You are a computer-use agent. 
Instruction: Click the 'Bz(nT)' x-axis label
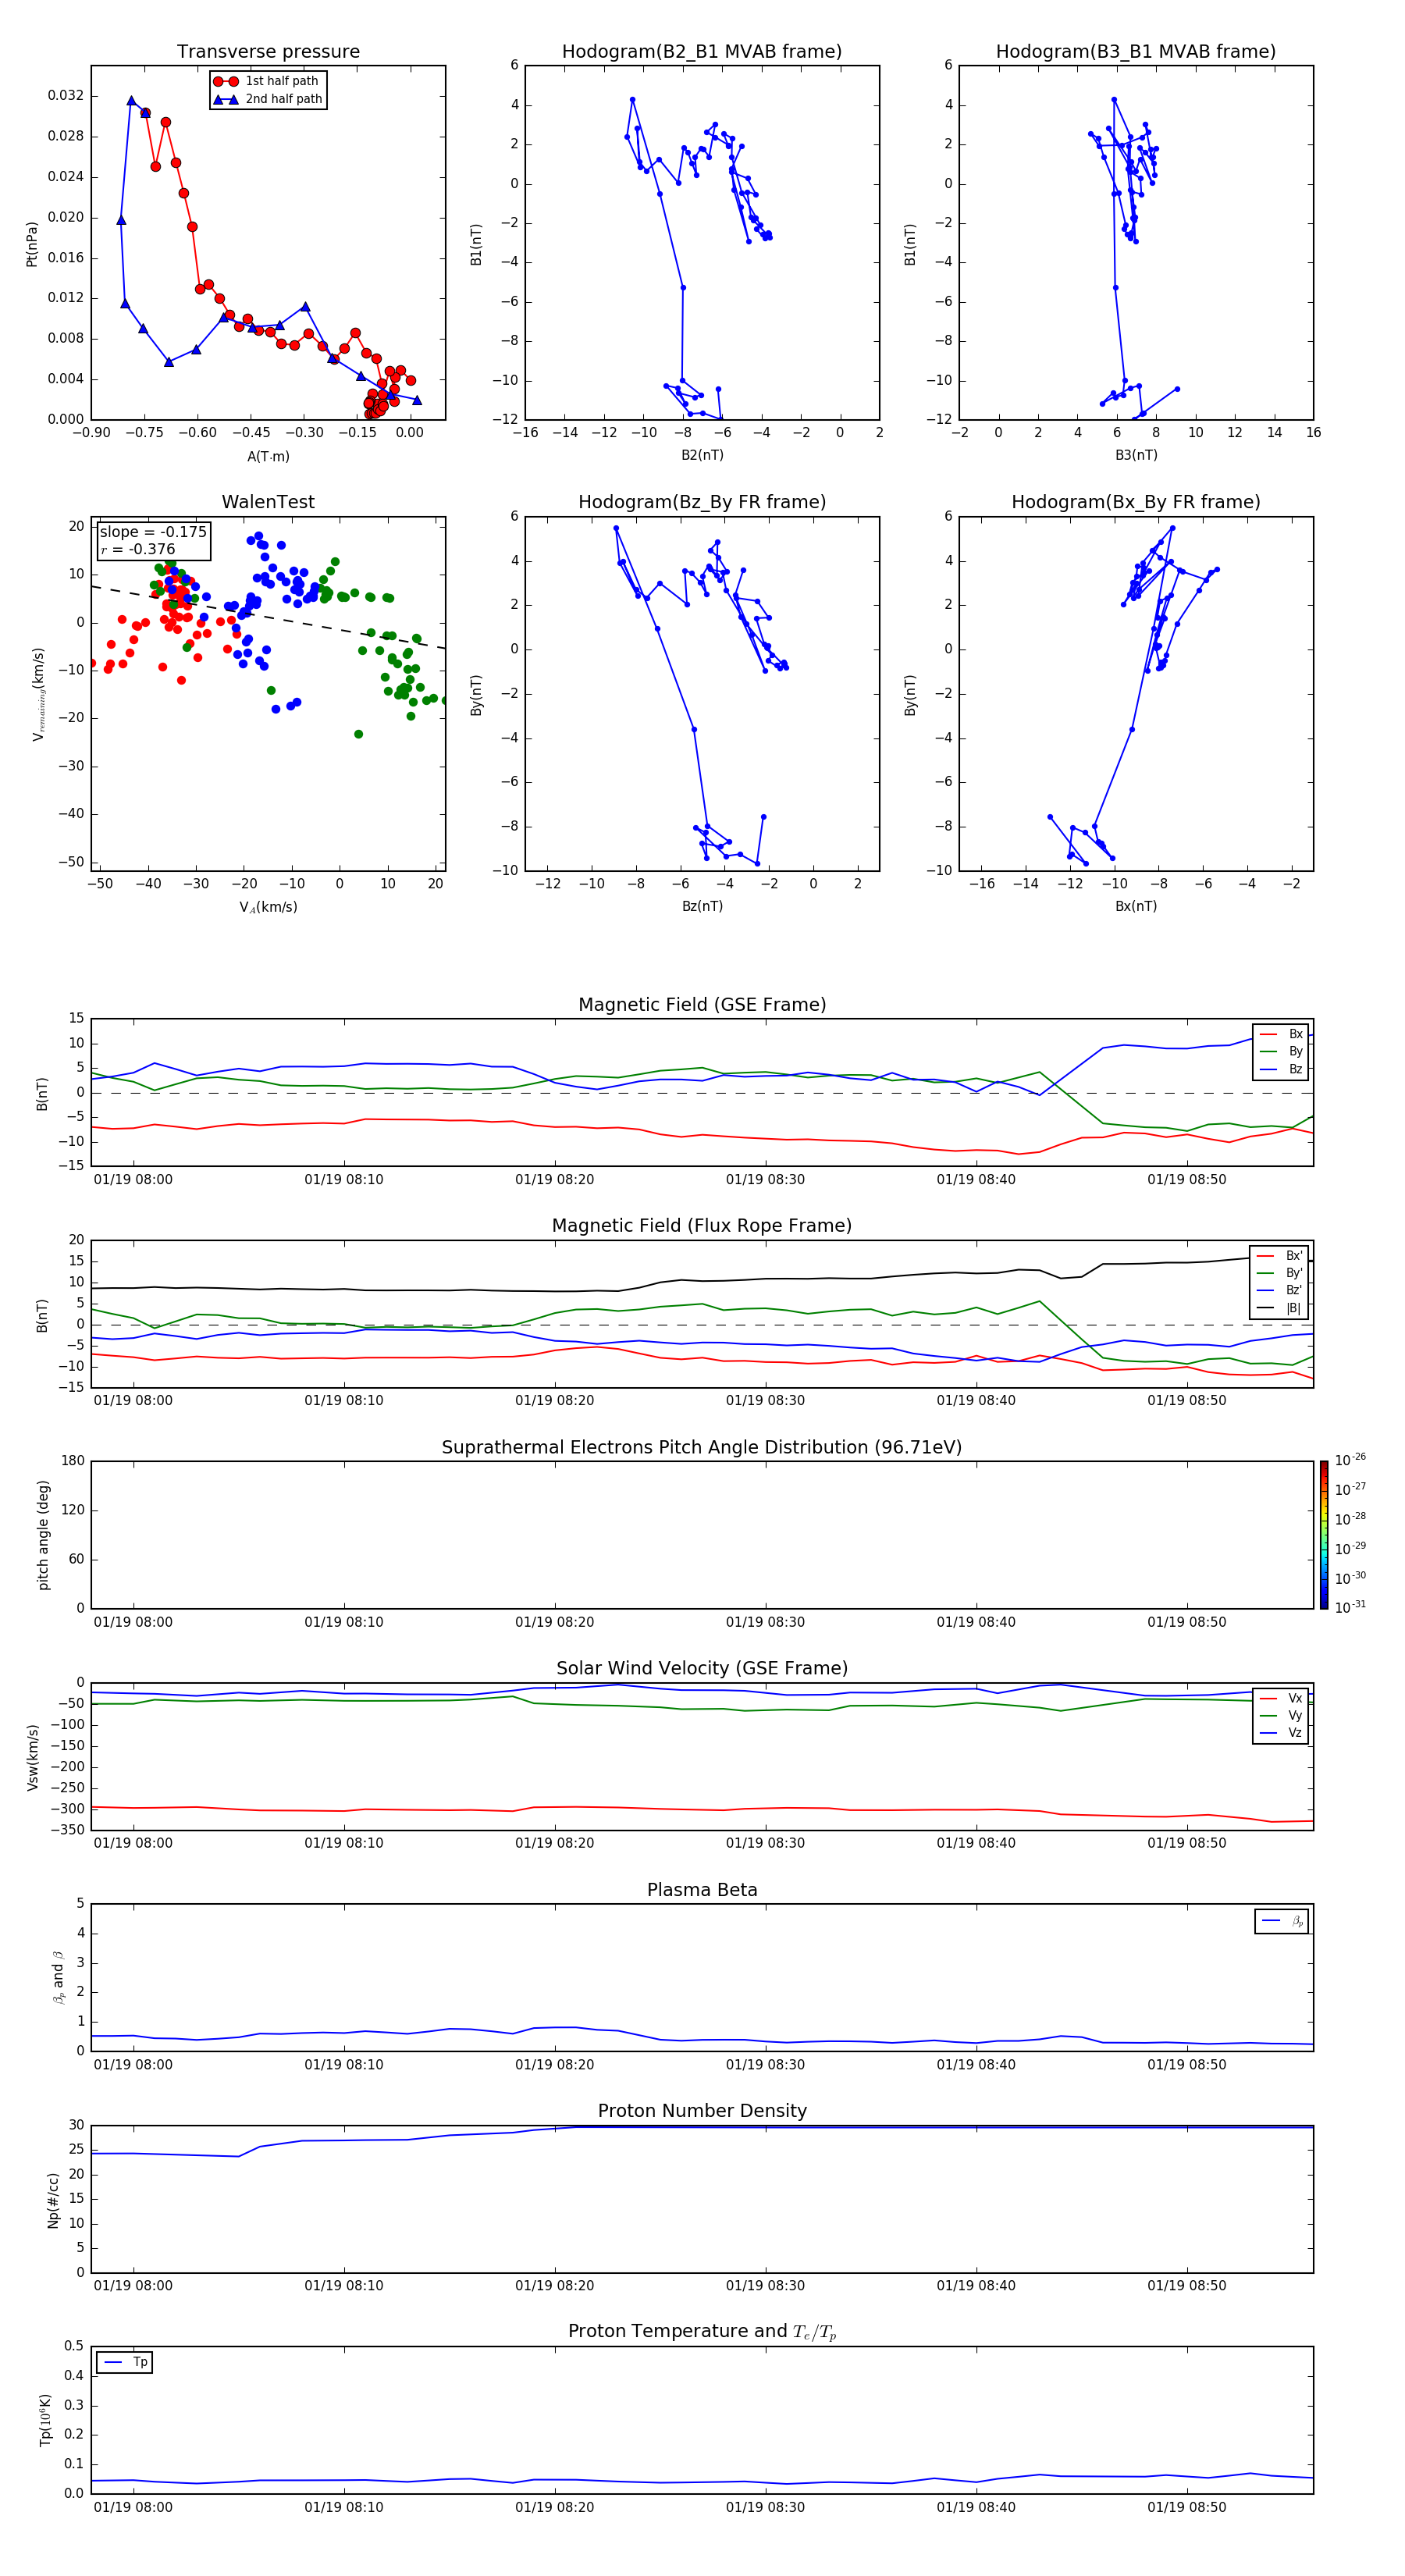[702, 906]
